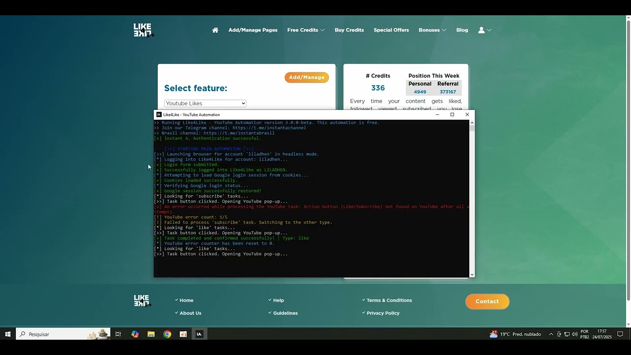Viewport: 631px width, 355px height.
Task: Expand the Free Credits menu
Action: click(306, 30)
